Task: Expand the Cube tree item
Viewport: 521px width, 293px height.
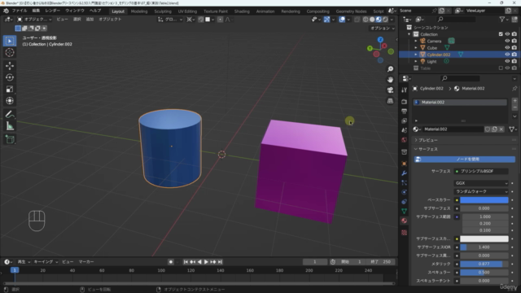Action: coord(416,47)
